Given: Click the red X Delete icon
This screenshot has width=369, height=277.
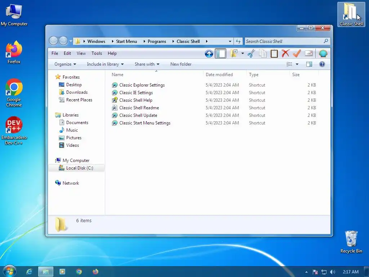Looking at the screenshot, I should pos(285,53).
